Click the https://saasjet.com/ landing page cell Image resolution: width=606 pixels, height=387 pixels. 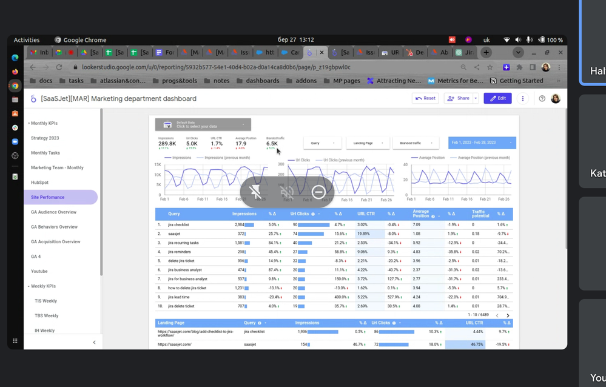click(x=175, y=345)
